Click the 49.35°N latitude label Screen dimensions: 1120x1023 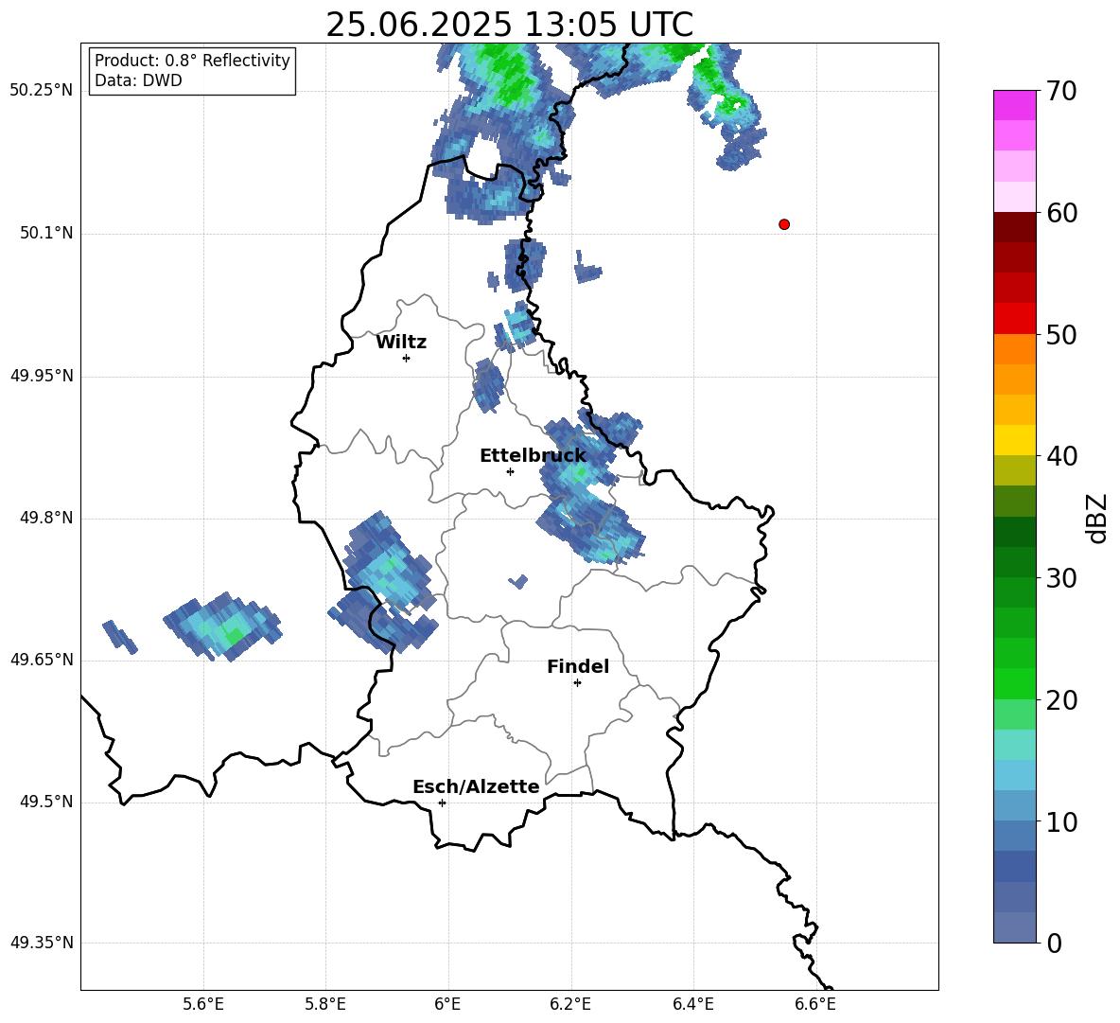point(42,943)
